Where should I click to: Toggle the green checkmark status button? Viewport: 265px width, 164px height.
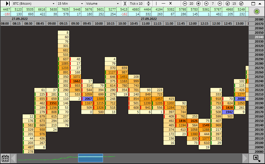pyautogui.click(x=257, y=12)
